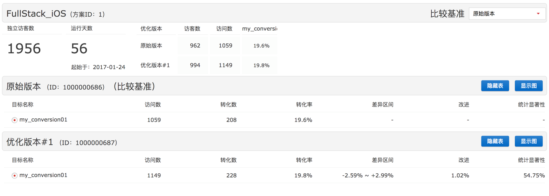Select my_conversion01 radio icon under 优化版本#1

tap(14, 175)
